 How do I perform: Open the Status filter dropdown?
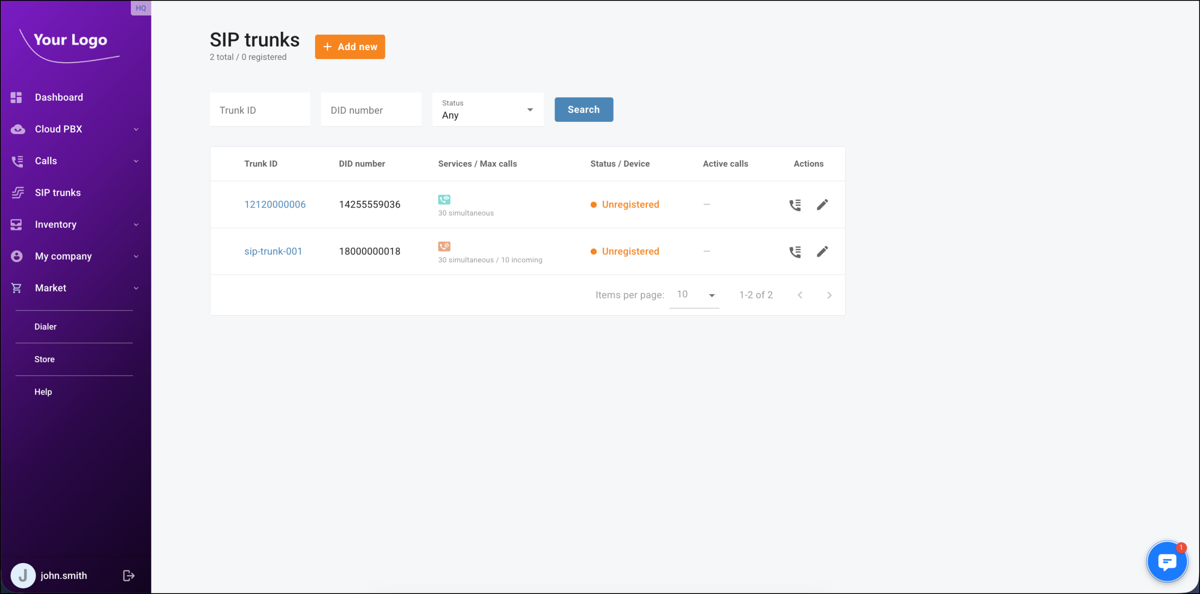pos(487,110)
